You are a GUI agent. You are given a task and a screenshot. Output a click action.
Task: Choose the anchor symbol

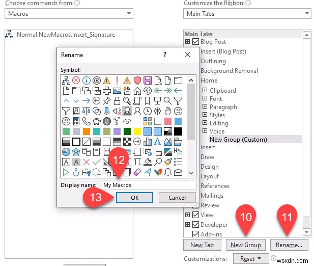76,172
